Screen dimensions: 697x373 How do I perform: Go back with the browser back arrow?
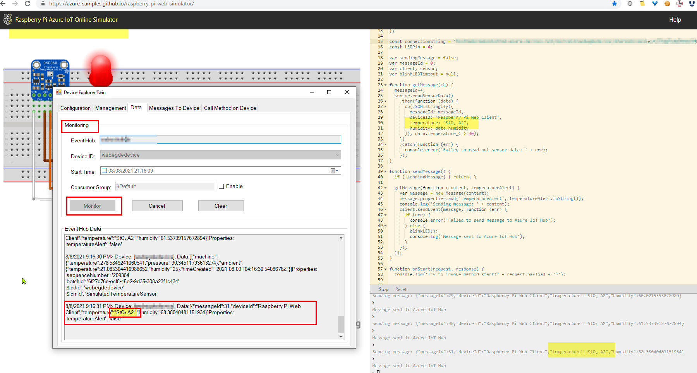[3, 3]
